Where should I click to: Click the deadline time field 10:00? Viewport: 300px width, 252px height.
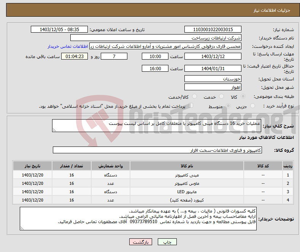click(x=155, y=56)
